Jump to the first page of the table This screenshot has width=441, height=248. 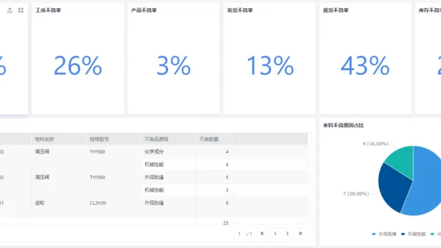tap(262, 234)
